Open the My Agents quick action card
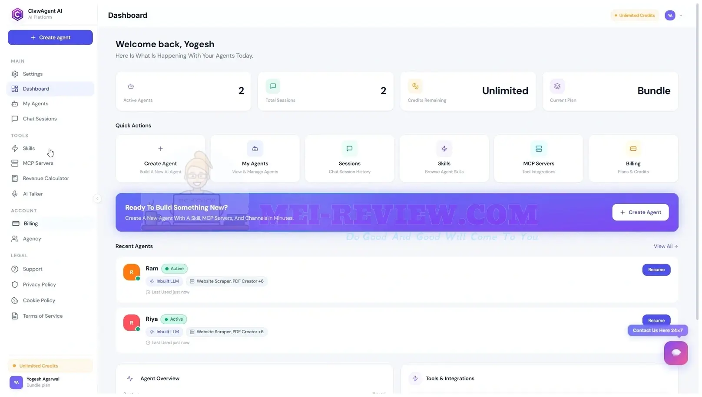702x397 pixels. pos(255,159)
